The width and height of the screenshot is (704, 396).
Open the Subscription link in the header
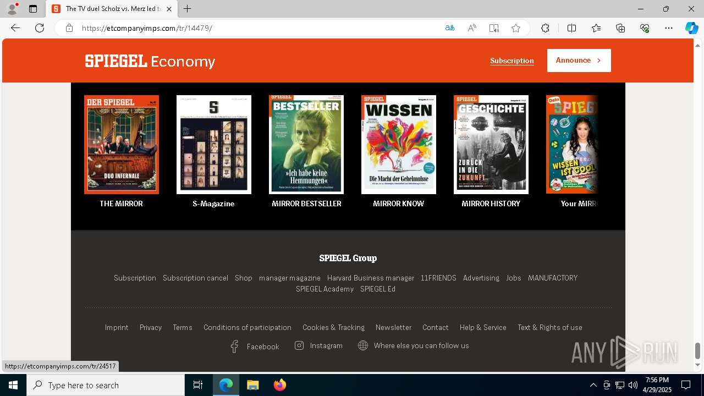point(512,61)
